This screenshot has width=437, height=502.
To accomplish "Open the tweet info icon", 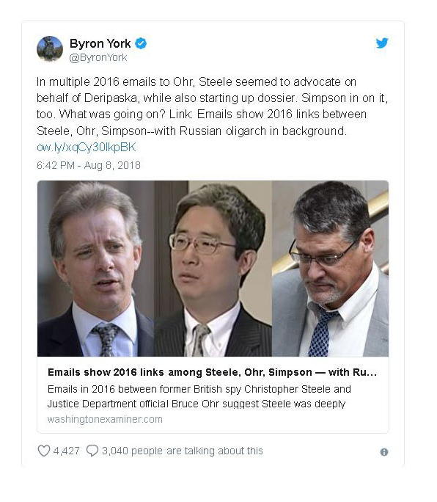I will point(384,452).
